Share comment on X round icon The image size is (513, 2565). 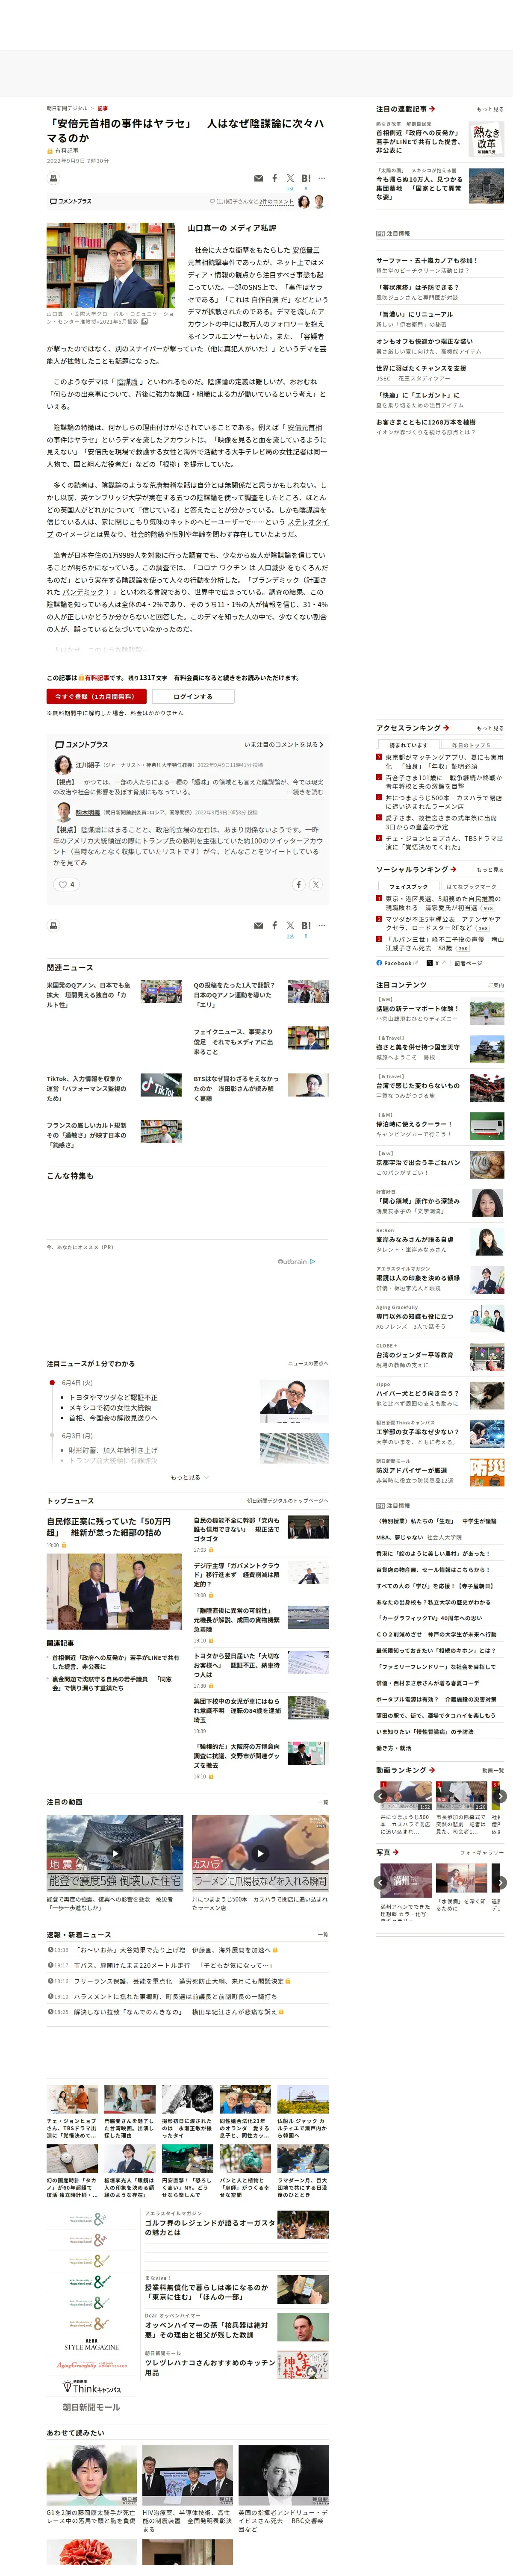[316, 884]
